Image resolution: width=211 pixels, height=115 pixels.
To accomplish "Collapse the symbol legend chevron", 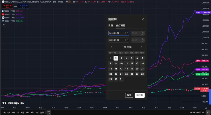I will pyautogui.click(x=4, y=24).
